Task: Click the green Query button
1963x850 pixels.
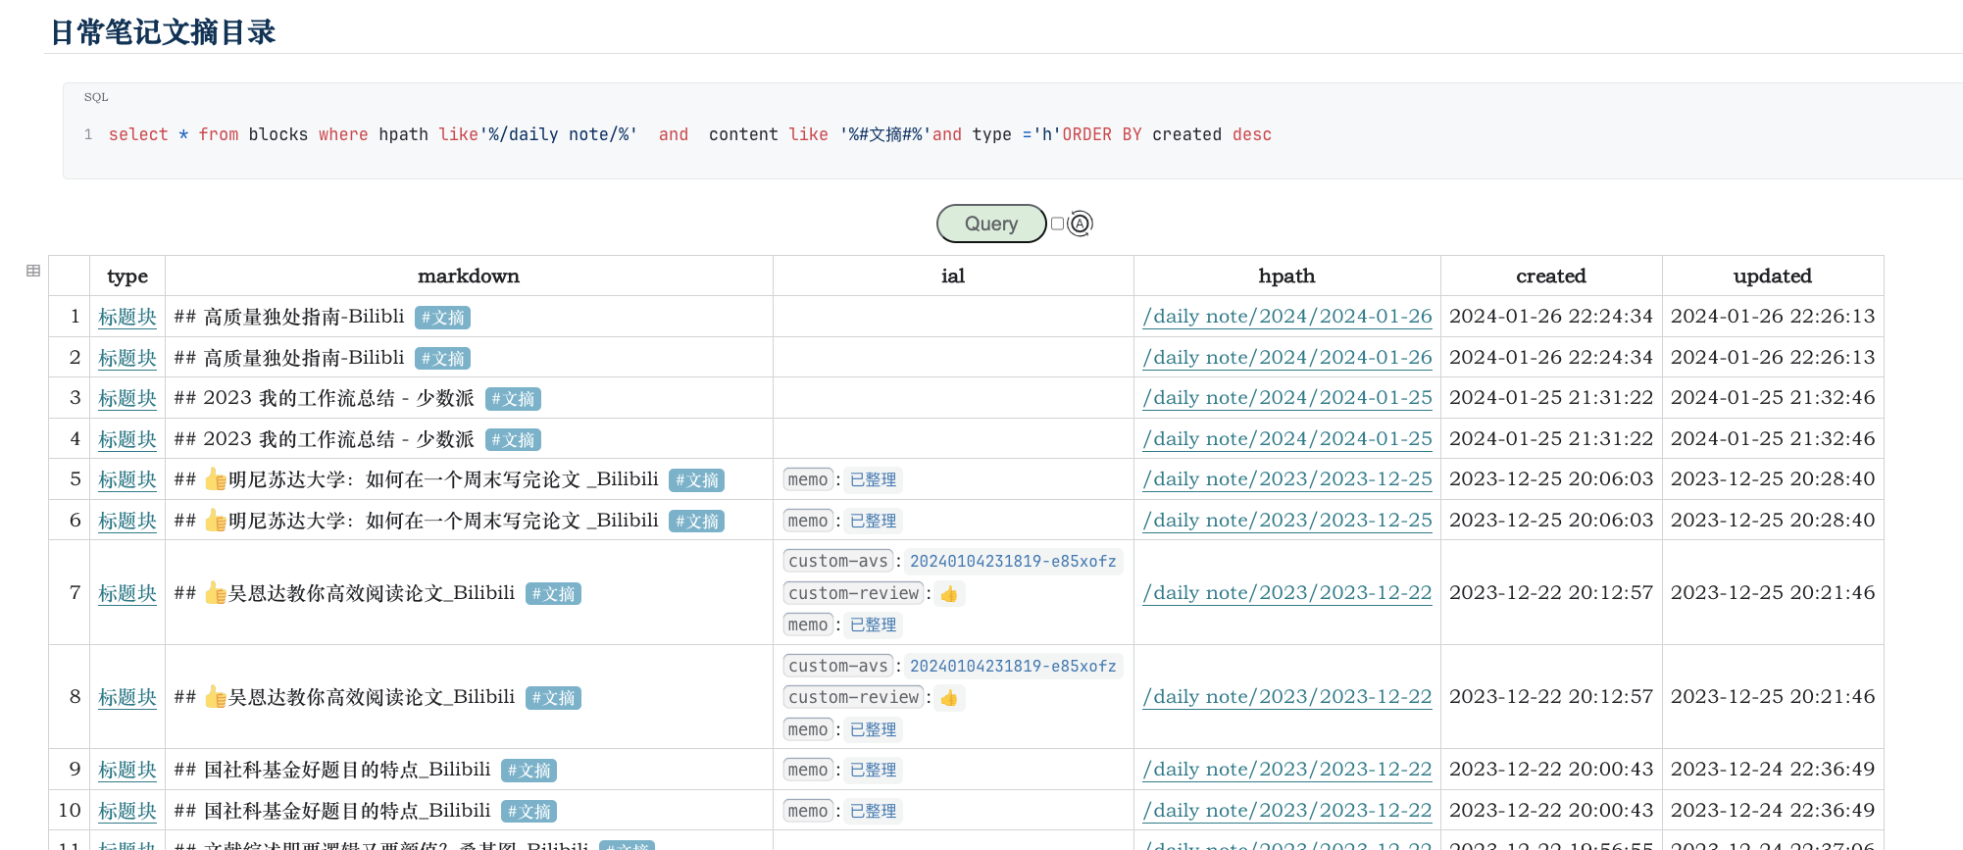Action: point(990,224)
